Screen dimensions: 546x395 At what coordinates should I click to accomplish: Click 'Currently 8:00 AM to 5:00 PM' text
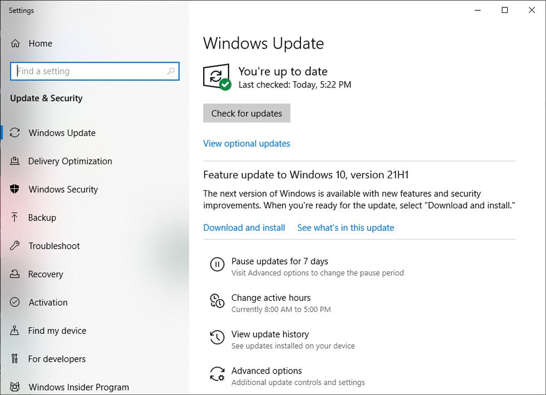[x=281, y=309]
